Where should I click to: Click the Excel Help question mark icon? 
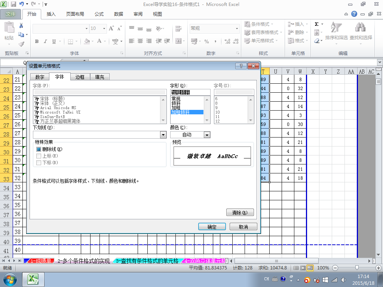click(x=354, y=14)
